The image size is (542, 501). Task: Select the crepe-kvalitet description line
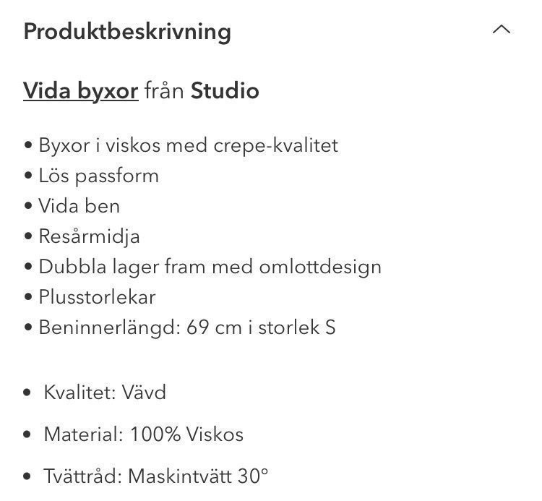(188, 145)
